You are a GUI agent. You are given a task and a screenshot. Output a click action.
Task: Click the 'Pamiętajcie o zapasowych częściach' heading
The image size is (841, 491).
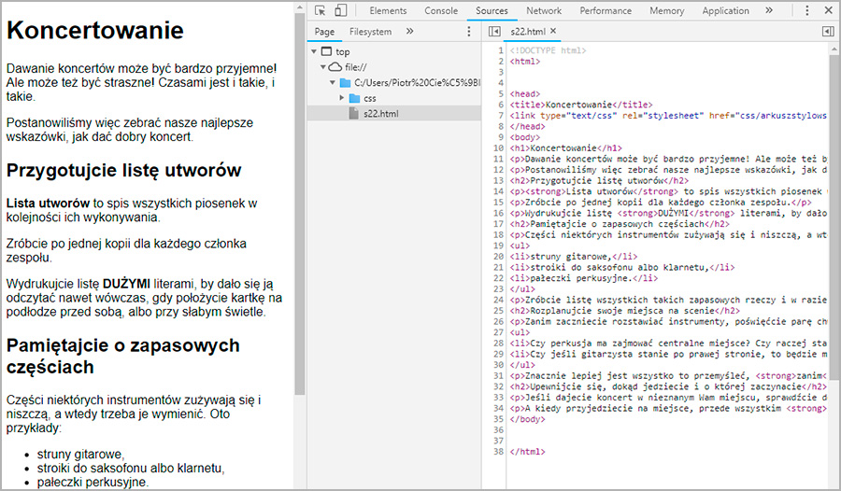[x=122, y=356]
